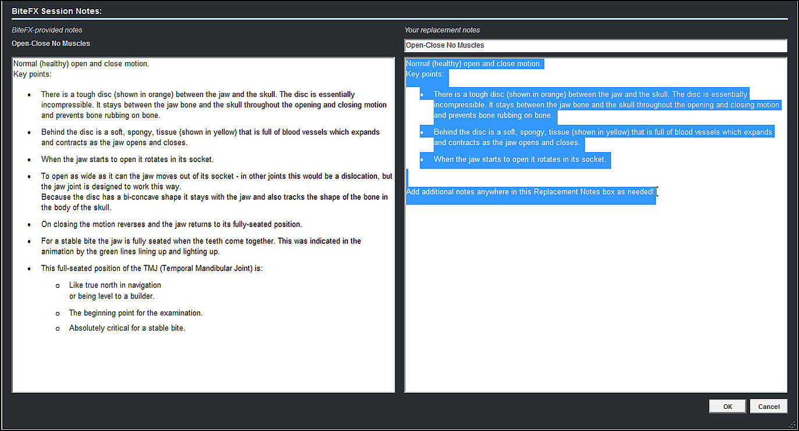799x431 pixels.
Task: Click the replacement notes title field
Action: 595,45
